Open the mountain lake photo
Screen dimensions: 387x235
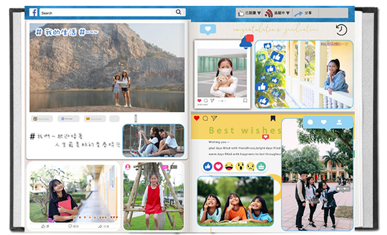(x=107, y=68)
